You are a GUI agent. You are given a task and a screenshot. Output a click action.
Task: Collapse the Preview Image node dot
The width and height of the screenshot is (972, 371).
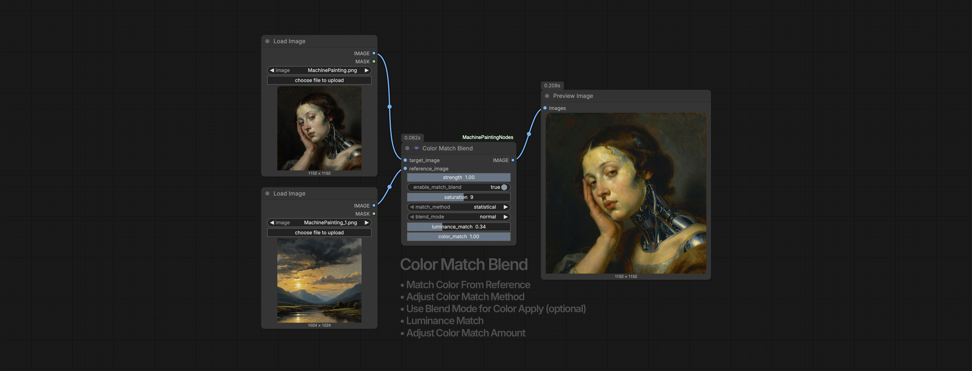547,96
